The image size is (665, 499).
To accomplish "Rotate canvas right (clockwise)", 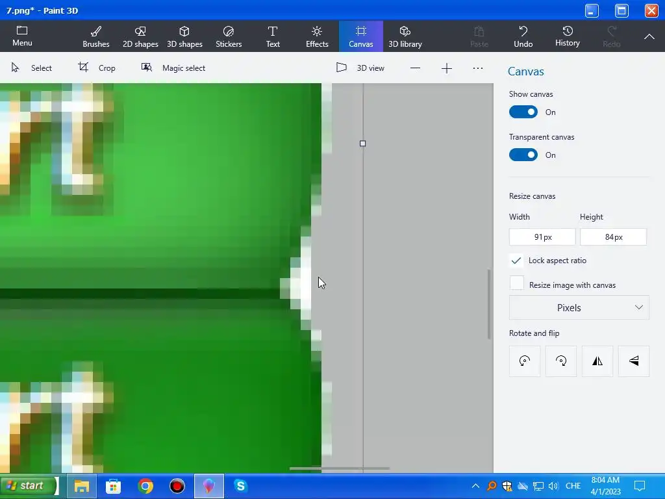I will (x=560, y=361).
